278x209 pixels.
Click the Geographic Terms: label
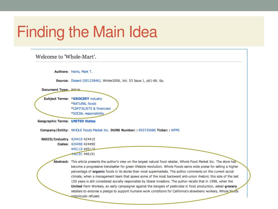tap(53, 121)
